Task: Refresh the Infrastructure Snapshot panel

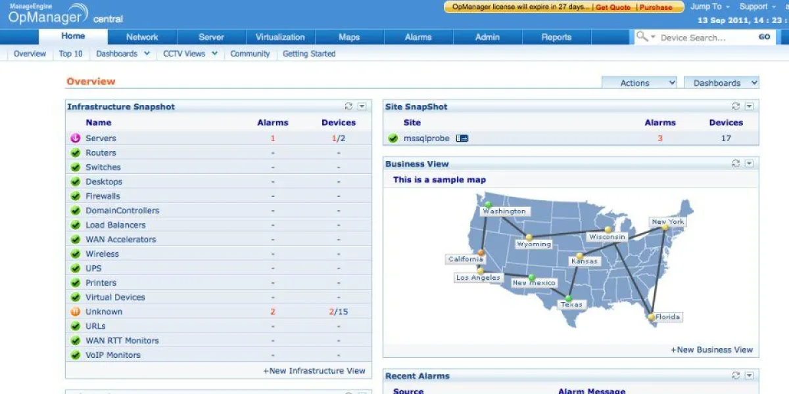Action: tap(348, 106)
